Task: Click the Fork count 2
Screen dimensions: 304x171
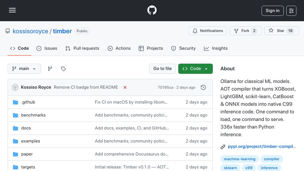Action: click(x=254, y=31)
